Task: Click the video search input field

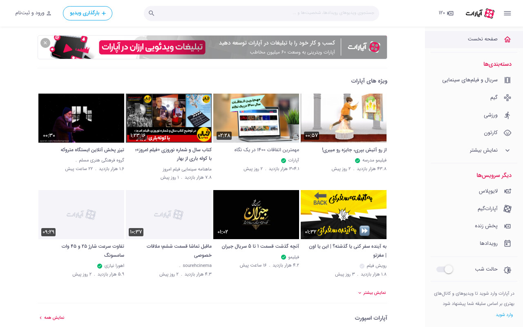Action: [261, 13]
